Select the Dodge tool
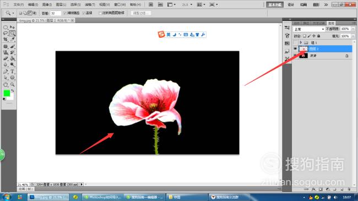358x201 pixels. point(12,64)
